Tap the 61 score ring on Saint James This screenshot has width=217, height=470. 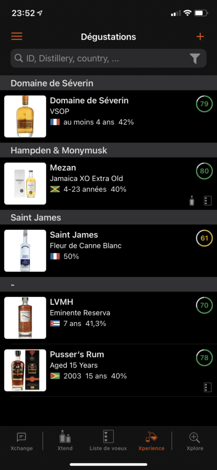click(x=204, y=238)
